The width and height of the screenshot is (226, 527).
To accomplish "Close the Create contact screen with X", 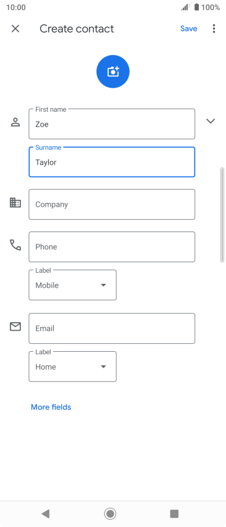I will click(15, 28).
